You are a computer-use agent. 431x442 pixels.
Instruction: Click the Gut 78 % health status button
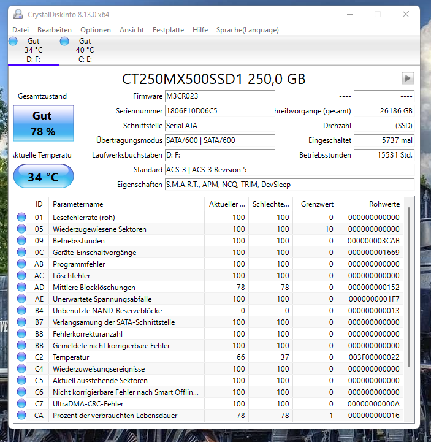click(x=44, y=123)
